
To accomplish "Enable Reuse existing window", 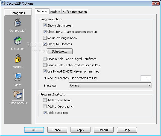I will tap(45, 38).
